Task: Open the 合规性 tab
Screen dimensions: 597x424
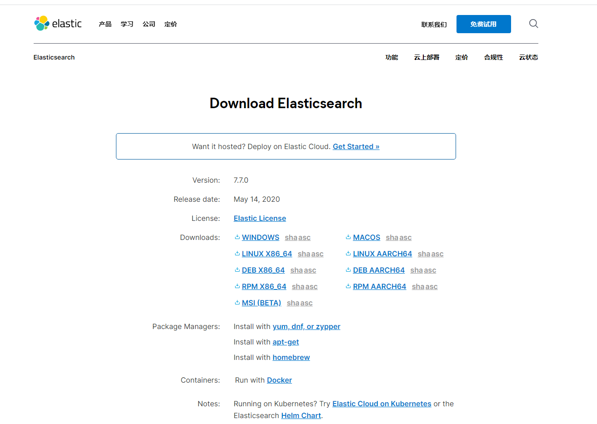Action: 493,57
